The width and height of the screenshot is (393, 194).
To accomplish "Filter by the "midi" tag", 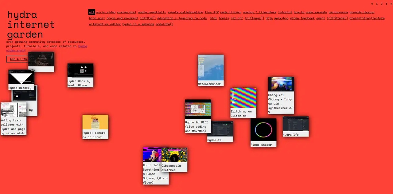I will point(213,18).
